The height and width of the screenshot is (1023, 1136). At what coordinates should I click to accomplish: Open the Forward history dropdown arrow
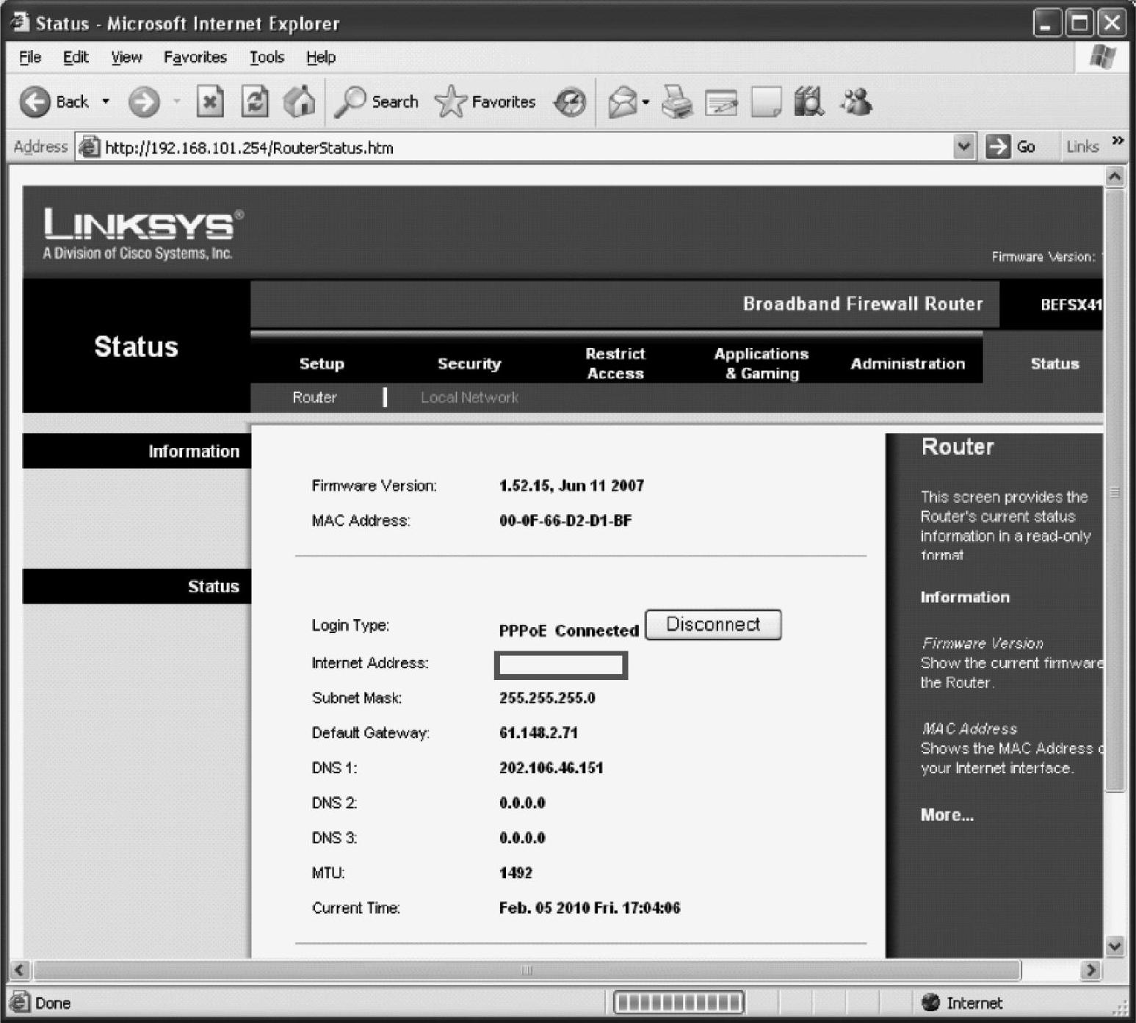coord(177,101)
